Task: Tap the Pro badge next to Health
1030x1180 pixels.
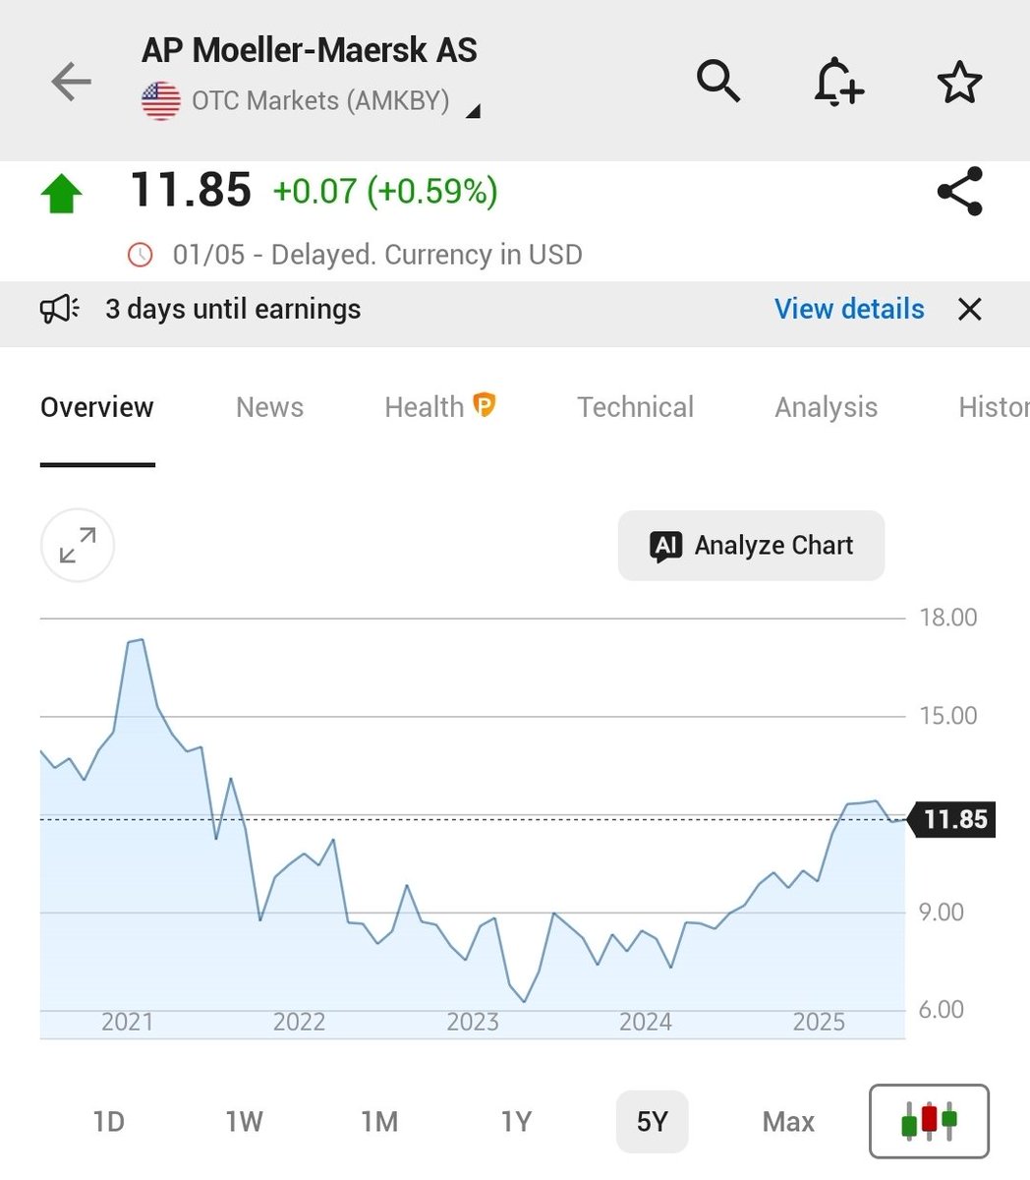Action: 485,404
